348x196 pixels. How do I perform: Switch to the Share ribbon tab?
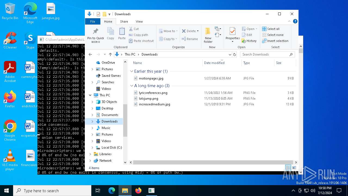point(124,22)
